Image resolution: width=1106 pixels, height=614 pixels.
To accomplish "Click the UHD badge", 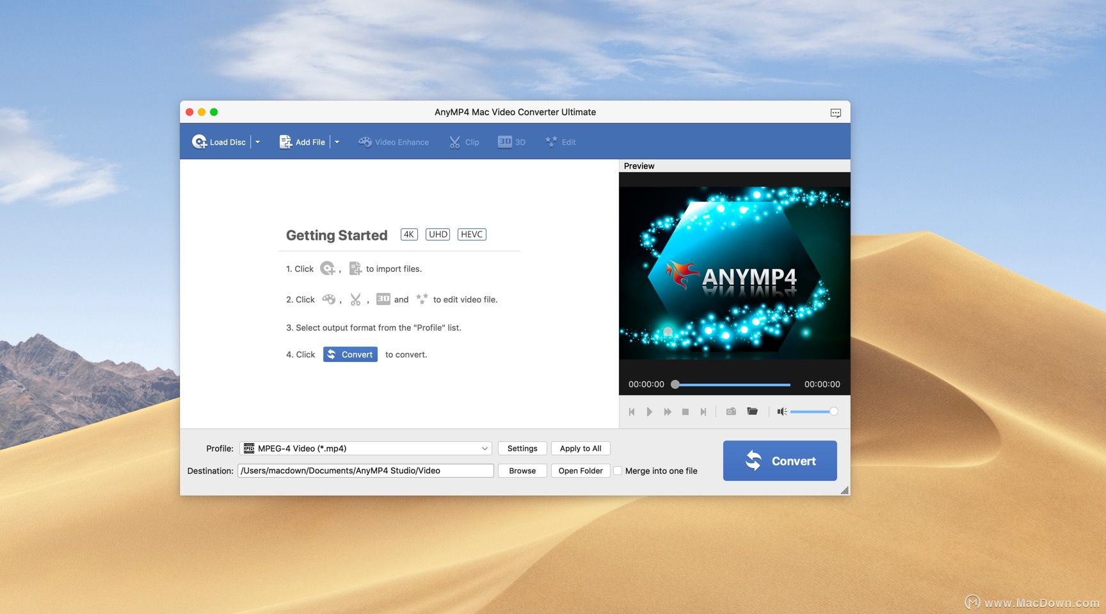I will (438, 234).
